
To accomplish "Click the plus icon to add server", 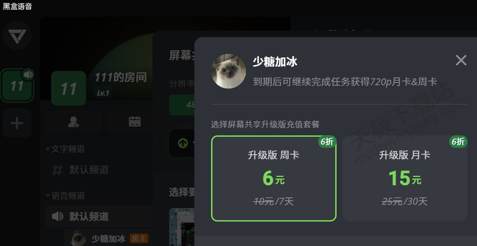I will pos(17,123).
